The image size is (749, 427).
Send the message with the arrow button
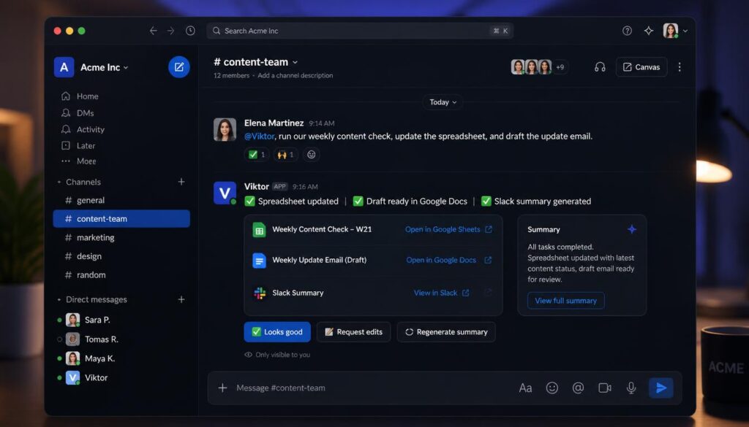[661, 388]
